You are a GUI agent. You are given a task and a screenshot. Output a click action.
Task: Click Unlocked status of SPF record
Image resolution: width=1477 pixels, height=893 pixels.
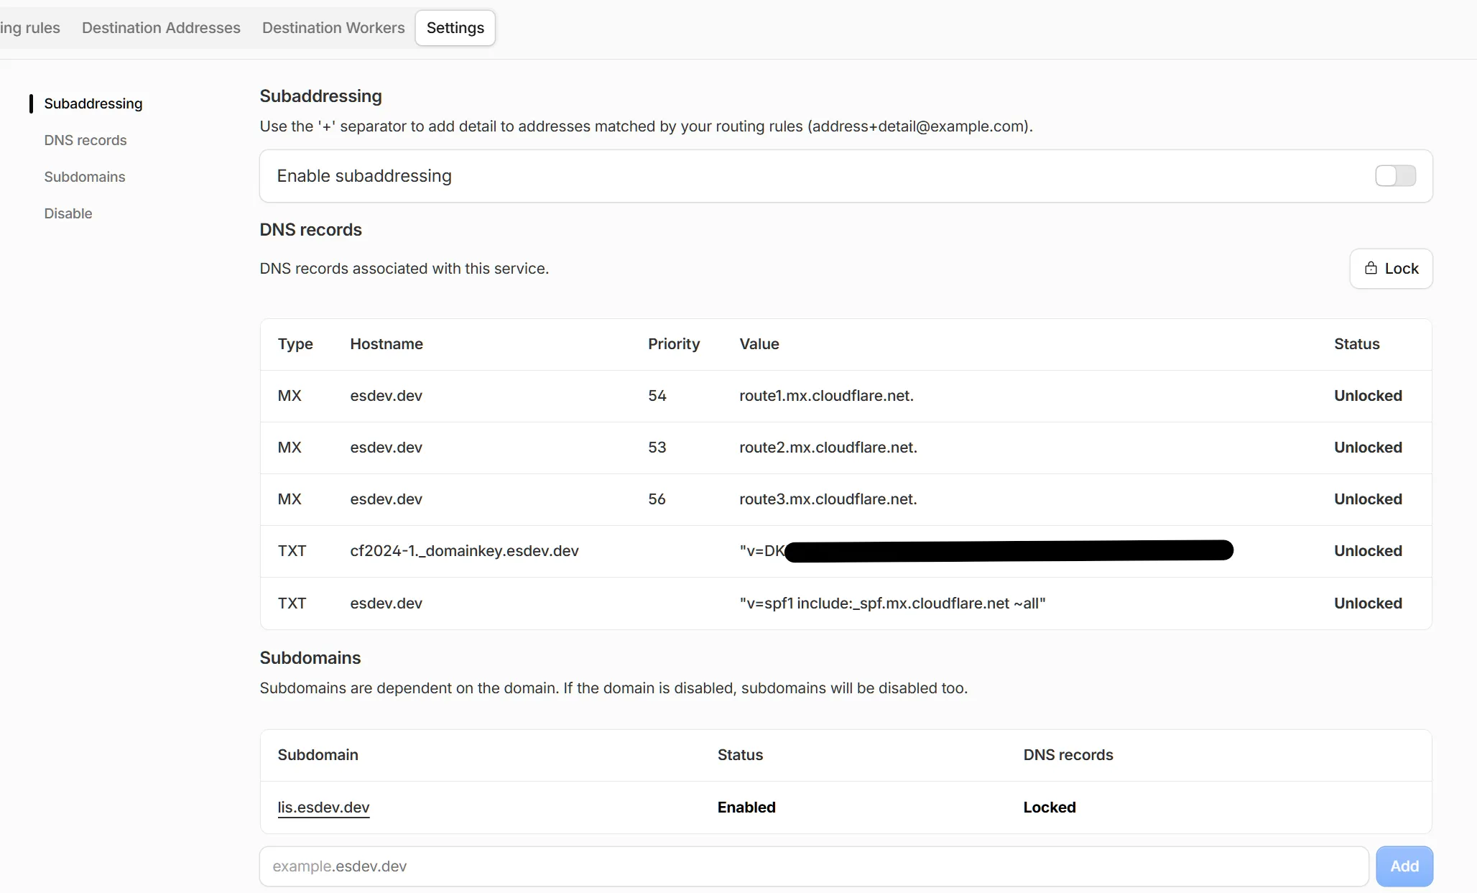tap(1368, 603)
